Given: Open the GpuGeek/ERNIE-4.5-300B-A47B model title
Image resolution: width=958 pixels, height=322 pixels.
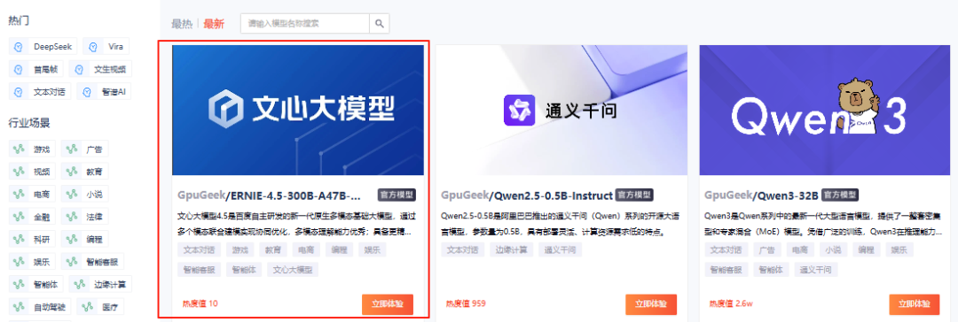Looking at the screenshot, I should pos(269,195).
